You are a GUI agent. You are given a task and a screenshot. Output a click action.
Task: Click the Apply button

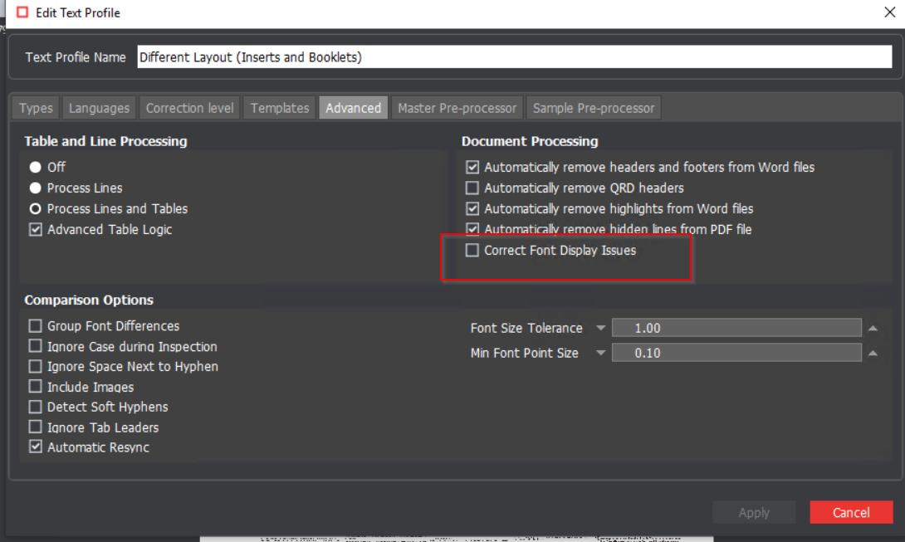[x=754, y=512]
